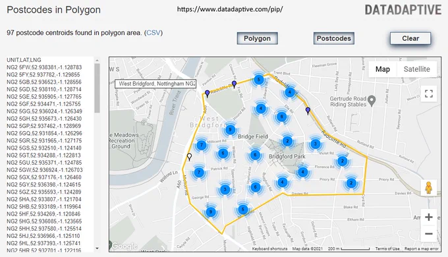
Task: Open the cluster of 5 near Trent Blvd
Action: pyautogui.click(x=259, y=80)
